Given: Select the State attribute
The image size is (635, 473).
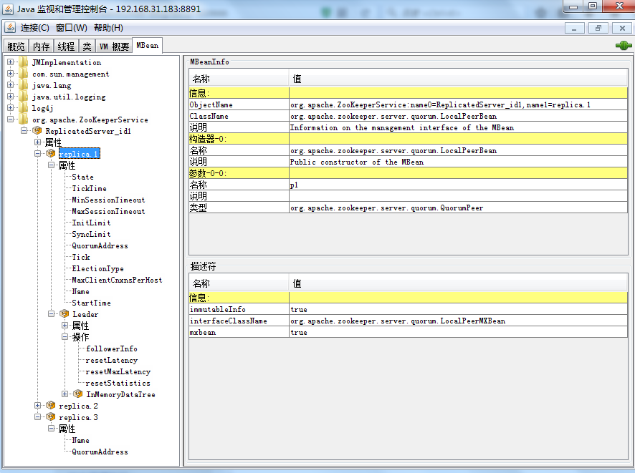Looking at the screenshot, I should [82, 177].
